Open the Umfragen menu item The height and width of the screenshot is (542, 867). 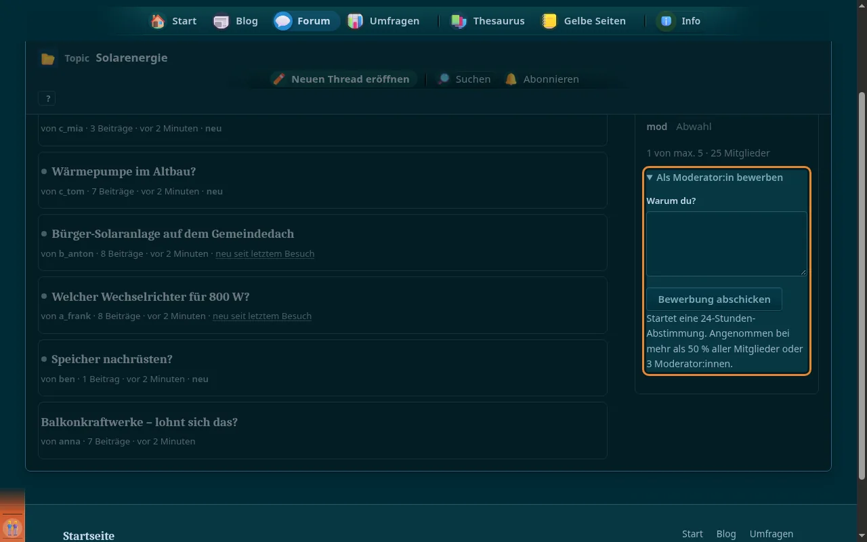[x=383, y=21]
